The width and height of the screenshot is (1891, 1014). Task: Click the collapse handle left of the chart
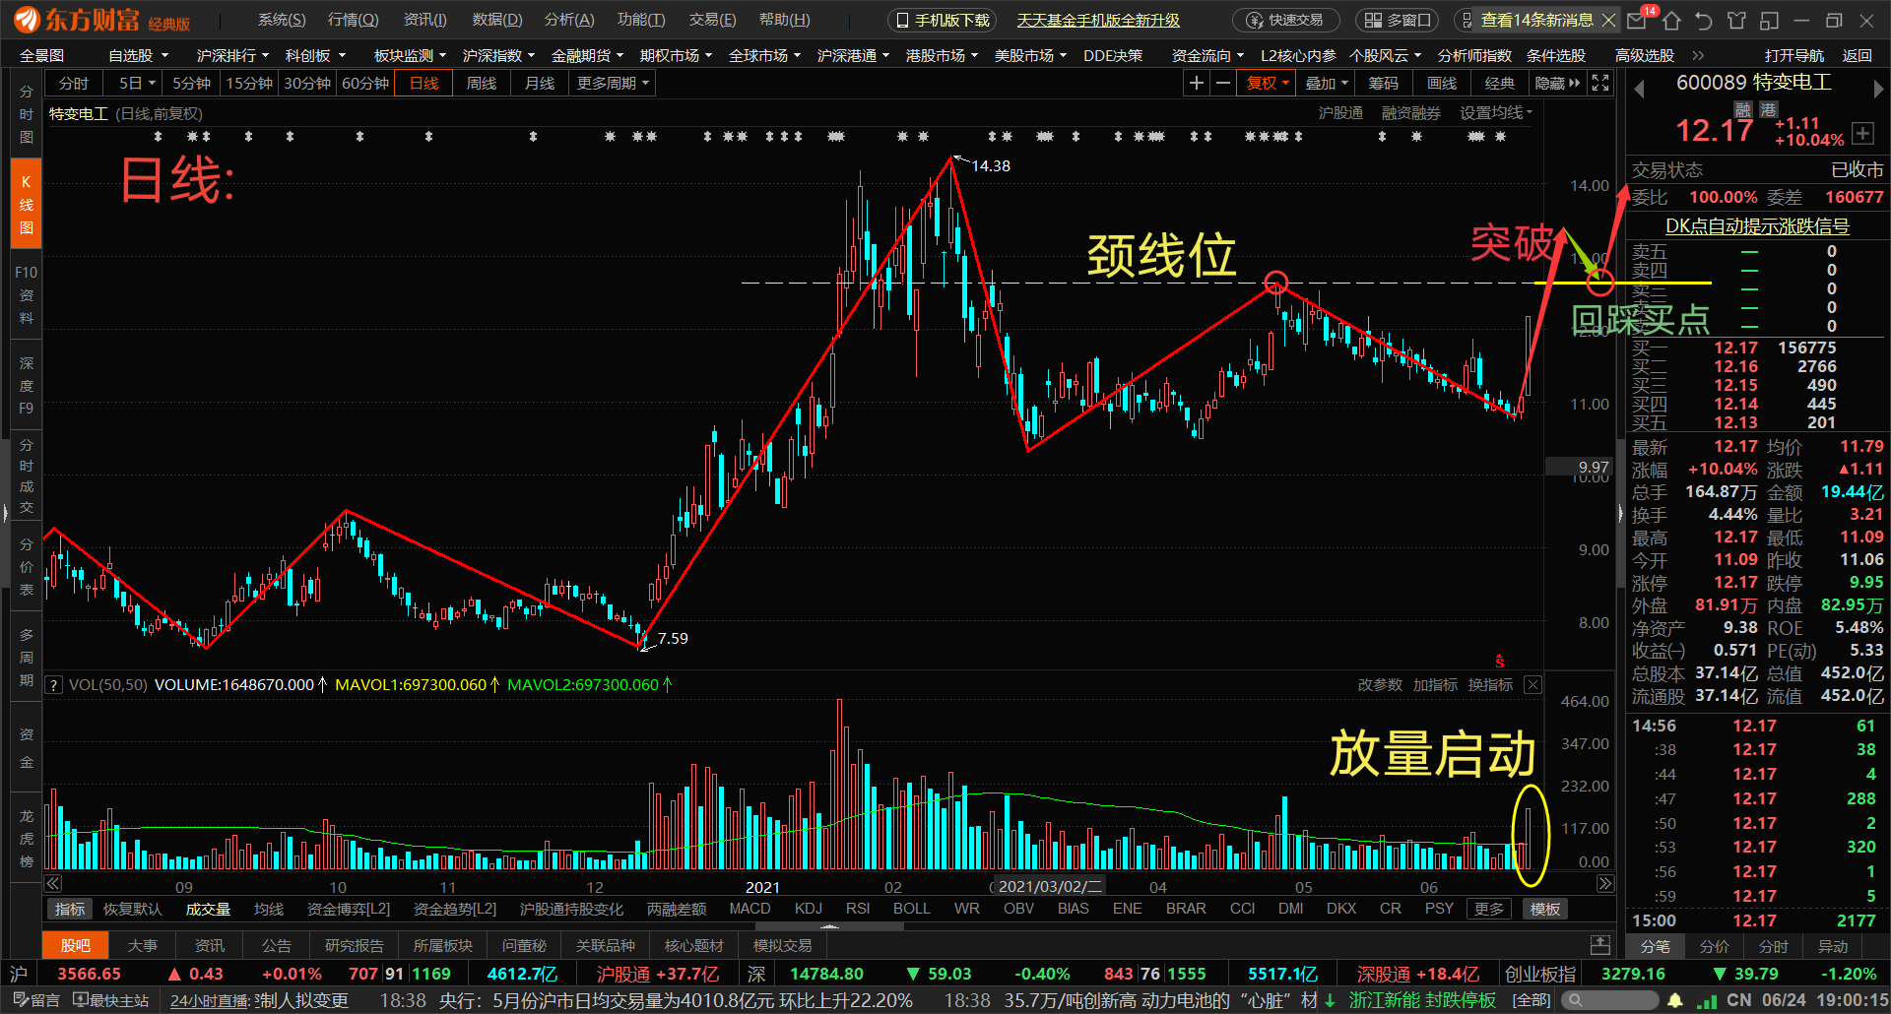click(x=6, y=512)
